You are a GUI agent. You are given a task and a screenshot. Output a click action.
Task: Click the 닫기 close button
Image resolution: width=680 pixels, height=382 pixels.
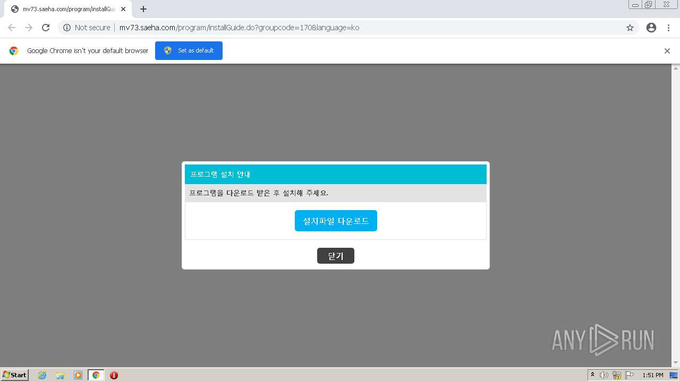pyautogui.click(x=336, y=256)
